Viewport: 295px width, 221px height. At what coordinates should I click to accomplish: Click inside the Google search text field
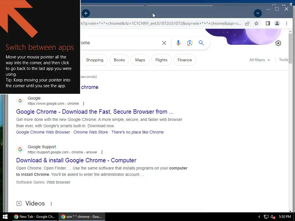[x=120, y=43]
